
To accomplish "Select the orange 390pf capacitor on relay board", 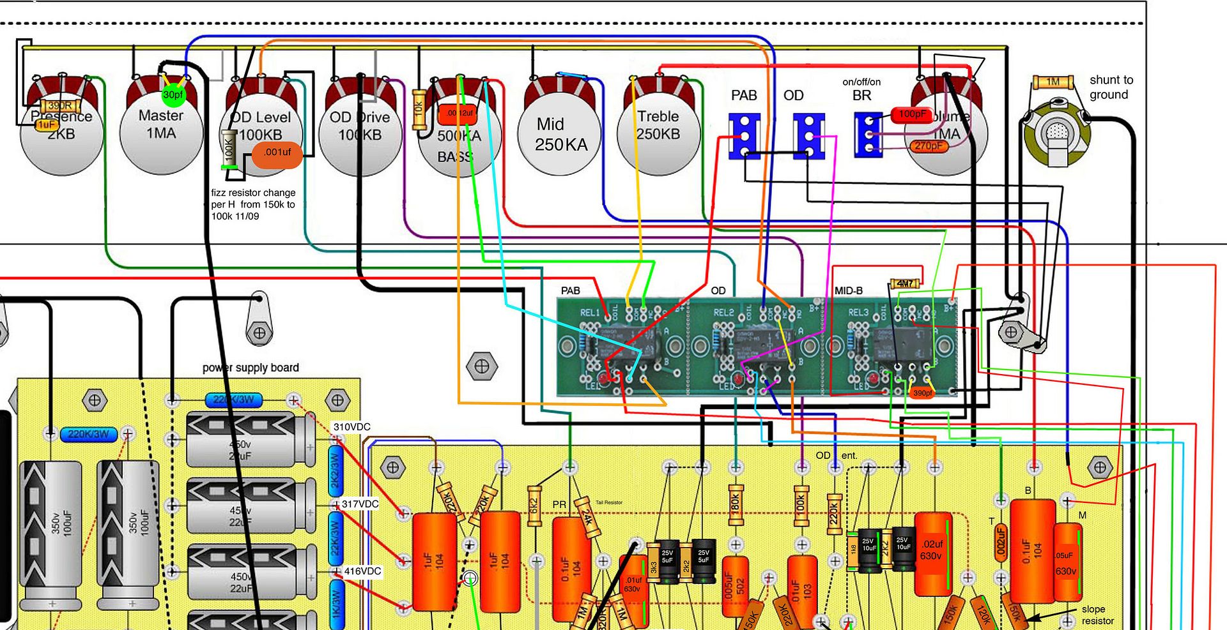I will point(922,393).
